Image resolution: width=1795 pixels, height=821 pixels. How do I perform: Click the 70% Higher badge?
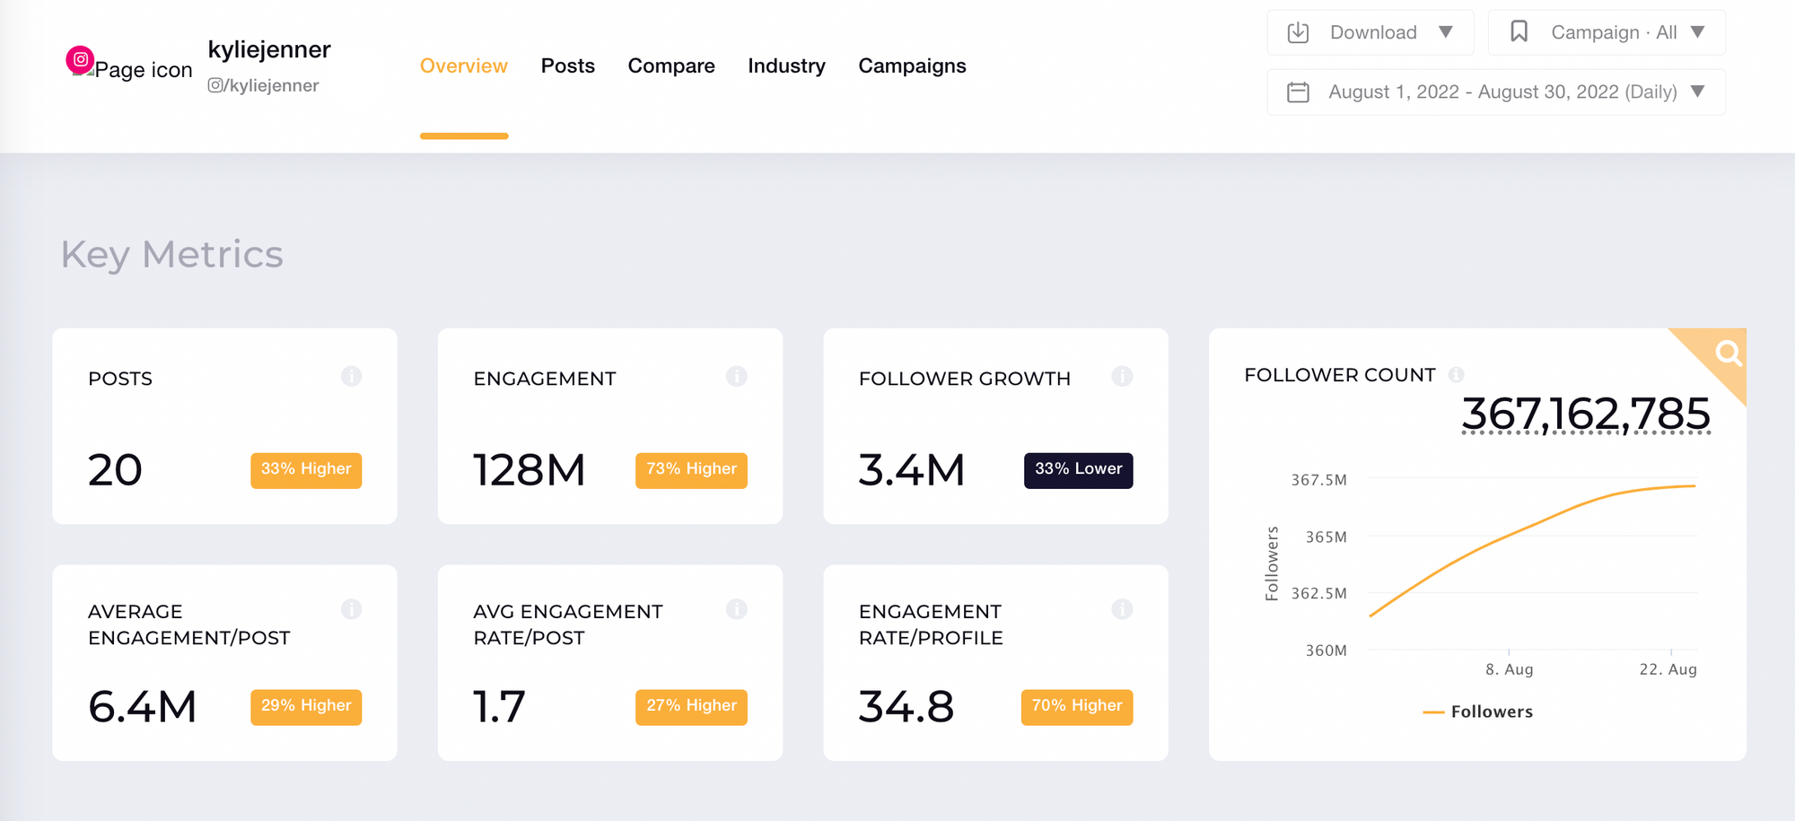(1077, 707)
